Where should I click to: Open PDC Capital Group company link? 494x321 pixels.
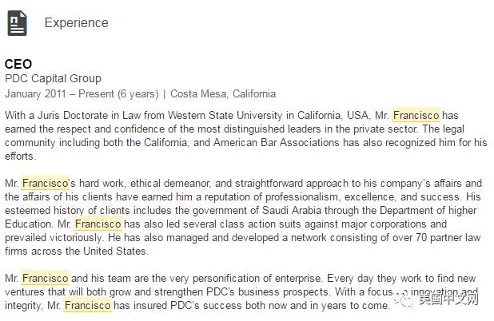click(53, 78)
